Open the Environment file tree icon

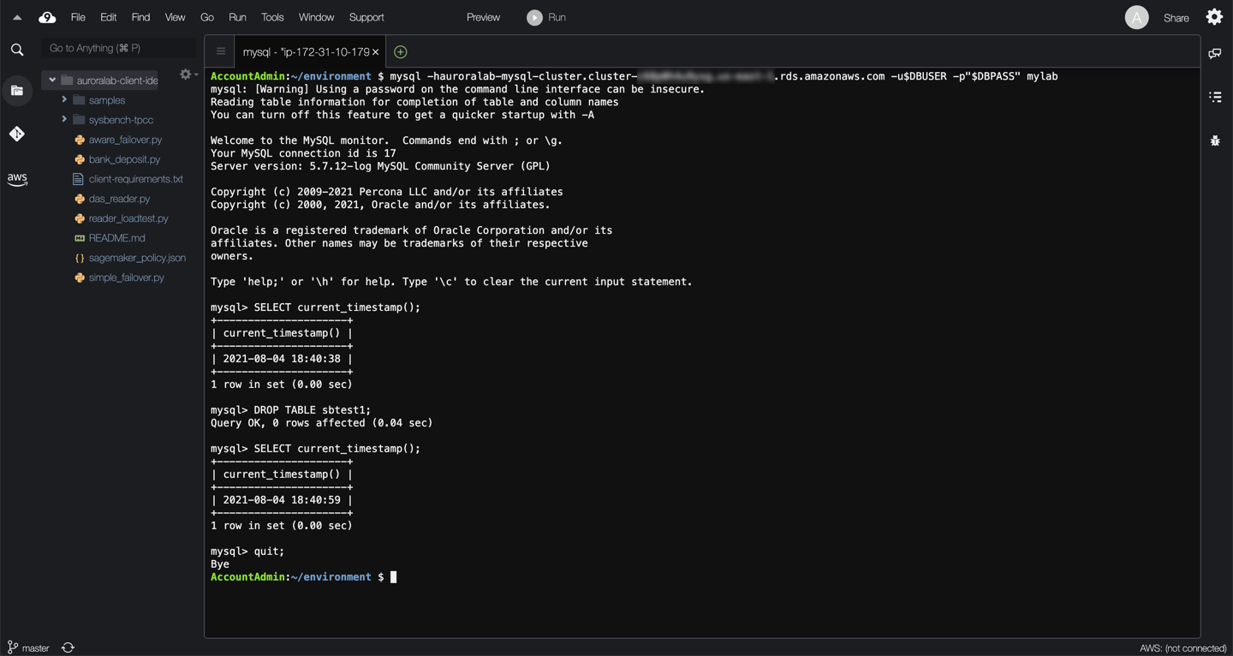[x=17, y=91]
